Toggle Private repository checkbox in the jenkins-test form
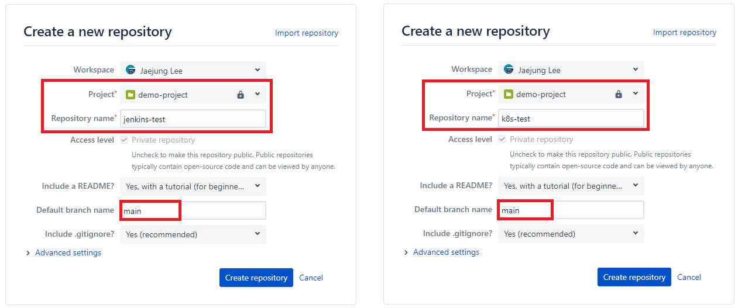This screenshot has width=738, height=308. point(124,140)
